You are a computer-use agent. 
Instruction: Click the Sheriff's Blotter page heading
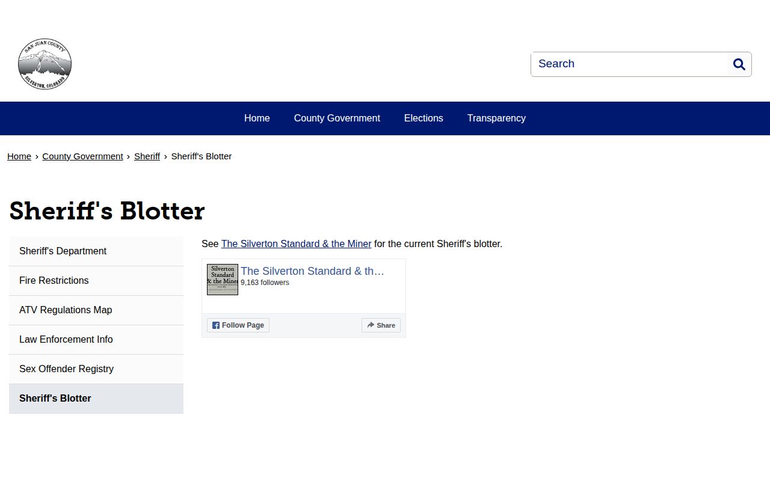pos(107,211)
